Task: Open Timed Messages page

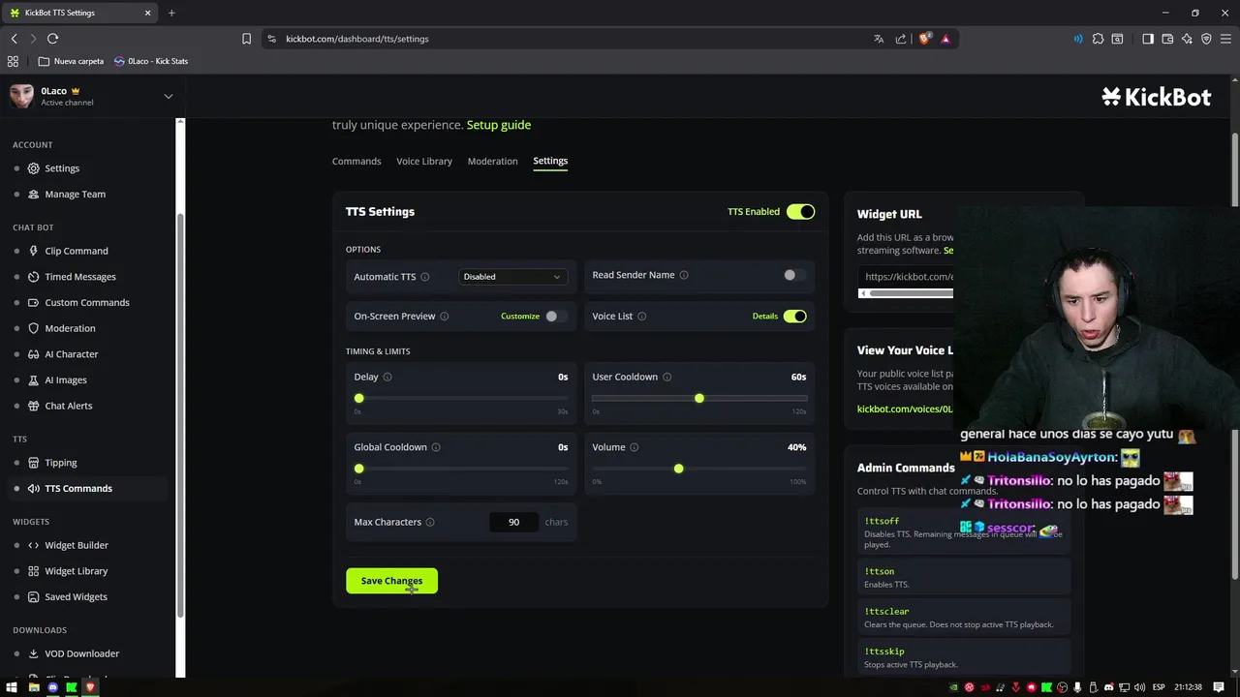Action: pos(79,277)
